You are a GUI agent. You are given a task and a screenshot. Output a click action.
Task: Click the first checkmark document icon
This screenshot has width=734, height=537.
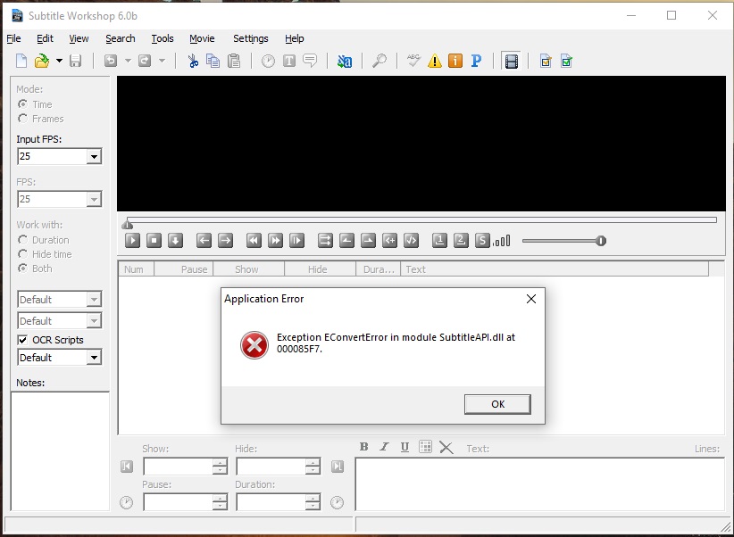[x=546, y=61]
